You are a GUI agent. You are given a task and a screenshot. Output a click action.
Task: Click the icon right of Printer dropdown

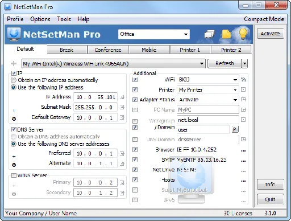coord(243,89)
